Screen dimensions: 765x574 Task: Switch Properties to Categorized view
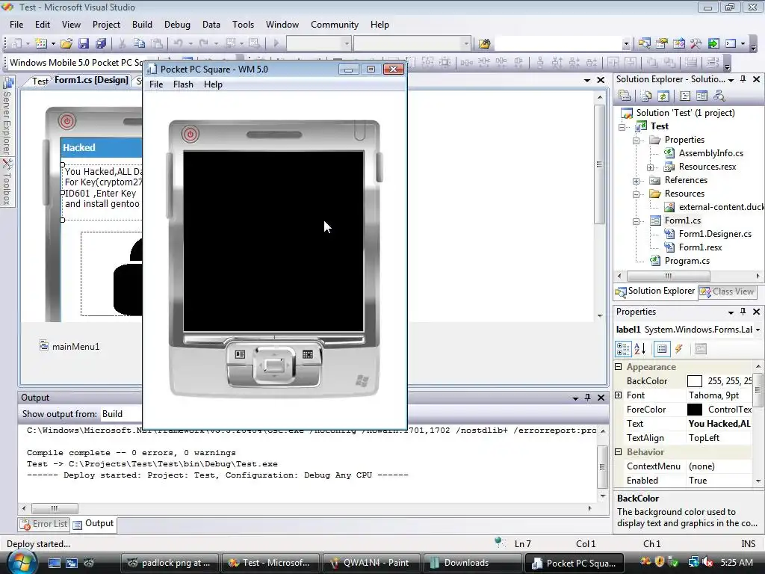(624, 348)
